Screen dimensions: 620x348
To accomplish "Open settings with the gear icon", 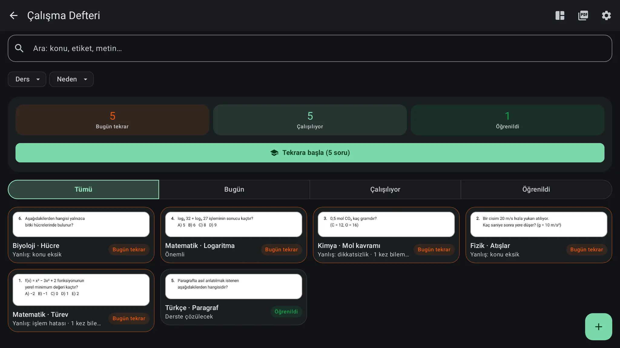I will pos(606,15).
